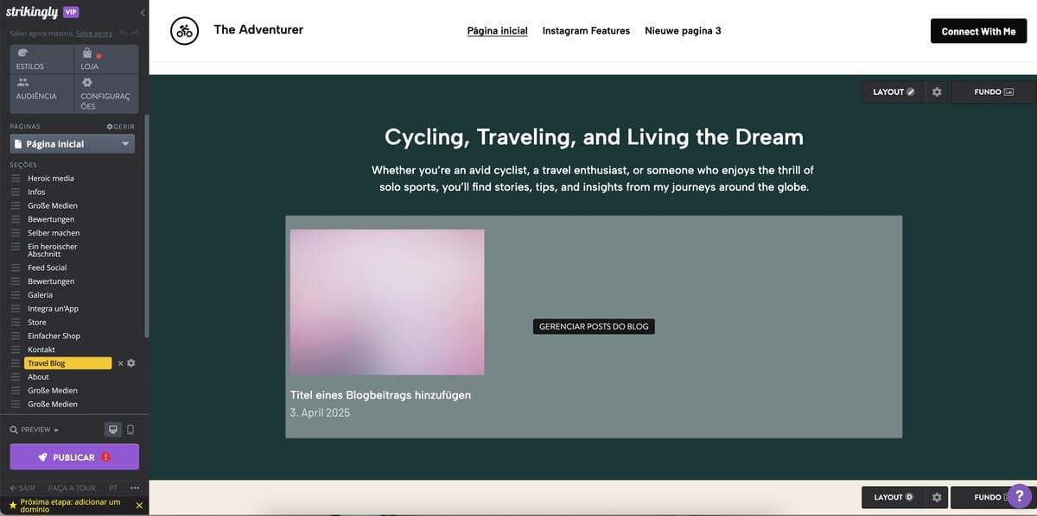Click the sections list scrollbar

point(146,226)
